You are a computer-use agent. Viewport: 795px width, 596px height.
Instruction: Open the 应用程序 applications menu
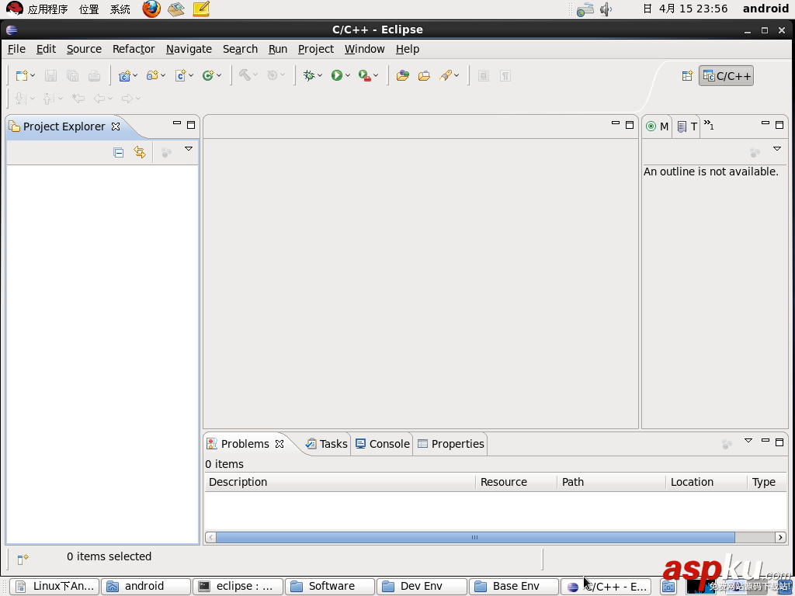pyautogui.click(x=47, y=9)
